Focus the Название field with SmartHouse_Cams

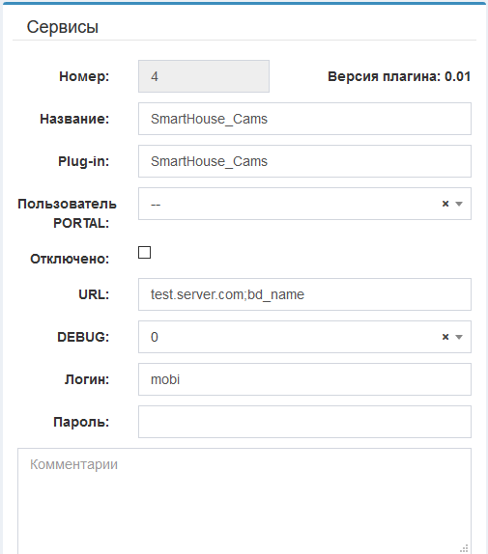coord(304,119)
